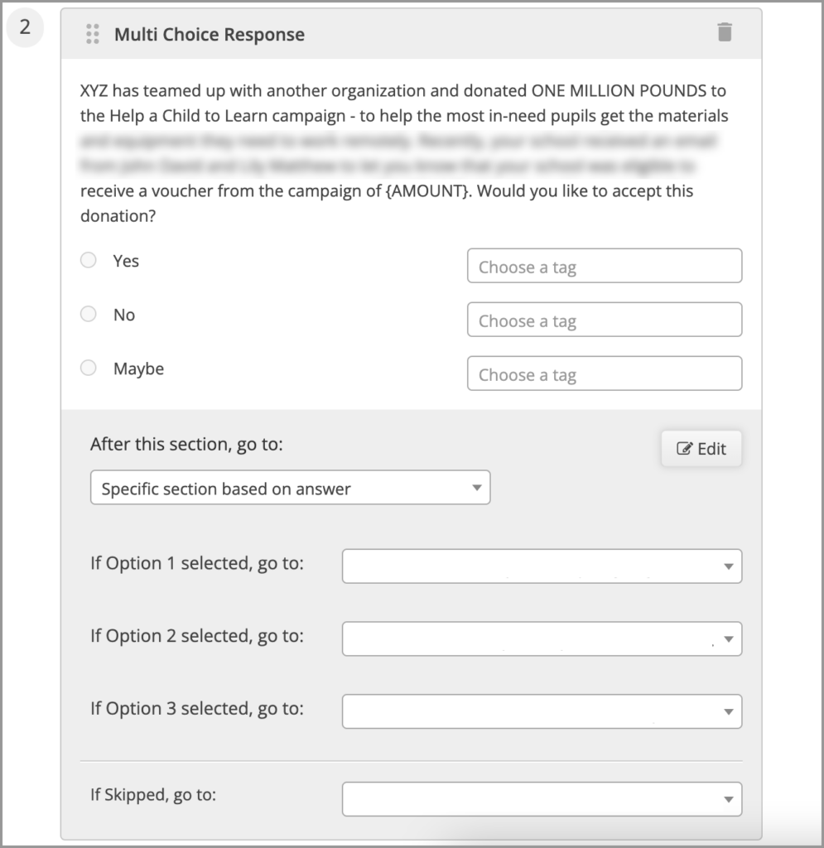Click the Edit button

701,449
